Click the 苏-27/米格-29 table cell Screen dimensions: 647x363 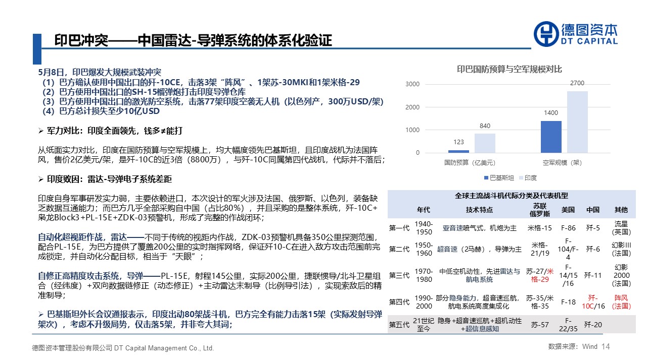point(539,275)
